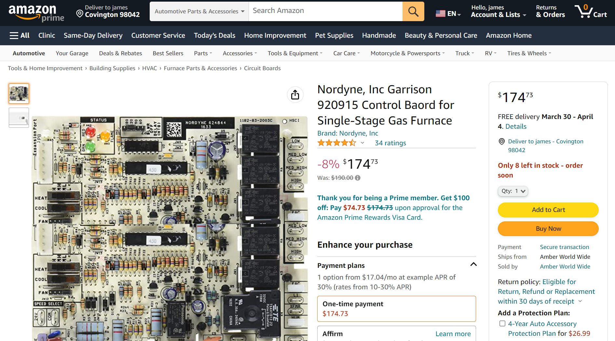Click the location pin by Deliver to james

[80, 14]
